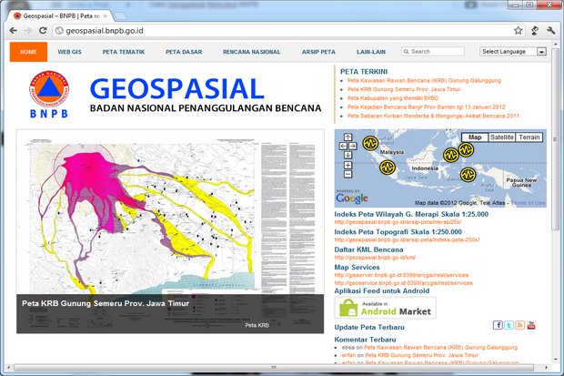The width and height of the screenshot is (564, 376).
Task: Open the RSS feed icon
Action: click(520, 325)
